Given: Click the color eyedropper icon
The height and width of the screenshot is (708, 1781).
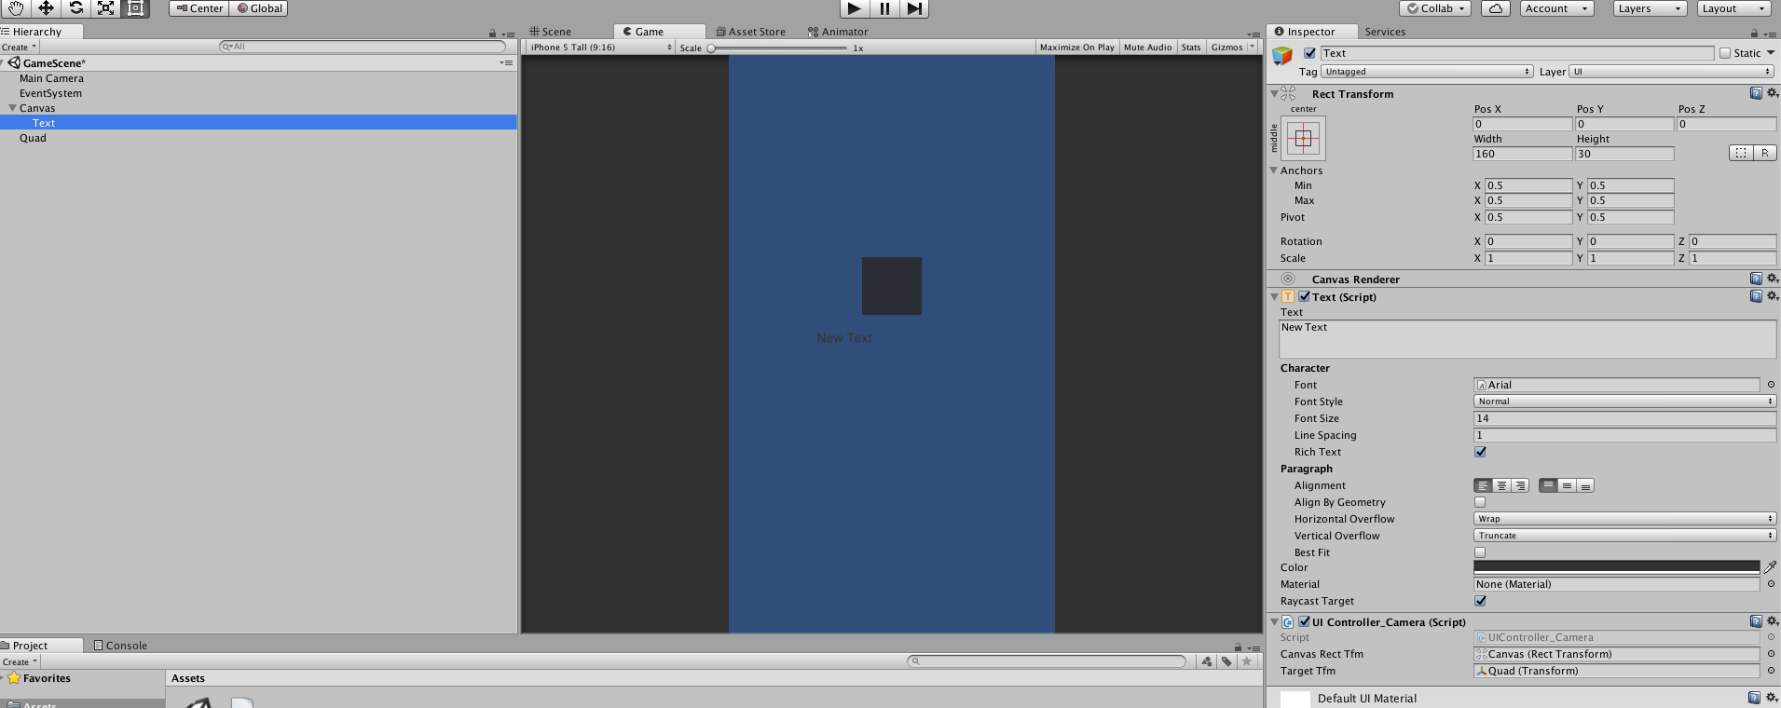Looking at the screenshot, I should (1770, 567).
